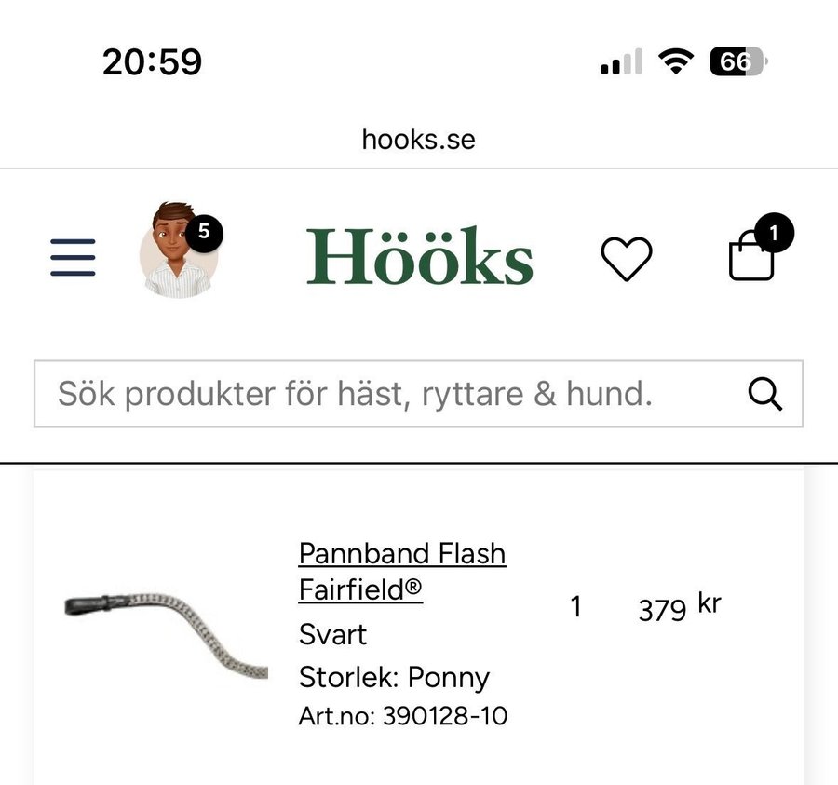
Task: Select the quantity value 1
Action: [x=575, y=607]
